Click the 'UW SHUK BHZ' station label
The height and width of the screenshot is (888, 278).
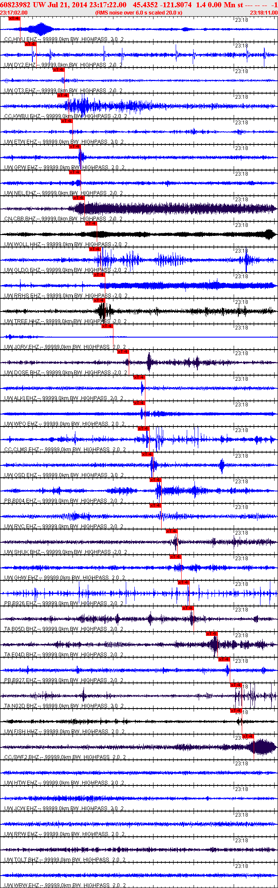pyautogui.click(x=23, y=552)
